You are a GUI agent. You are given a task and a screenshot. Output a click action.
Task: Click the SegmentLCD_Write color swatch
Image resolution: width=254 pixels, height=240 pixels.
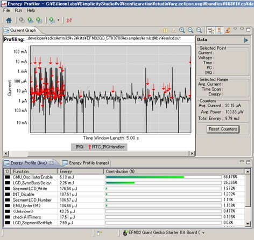(x=8, y=189)
